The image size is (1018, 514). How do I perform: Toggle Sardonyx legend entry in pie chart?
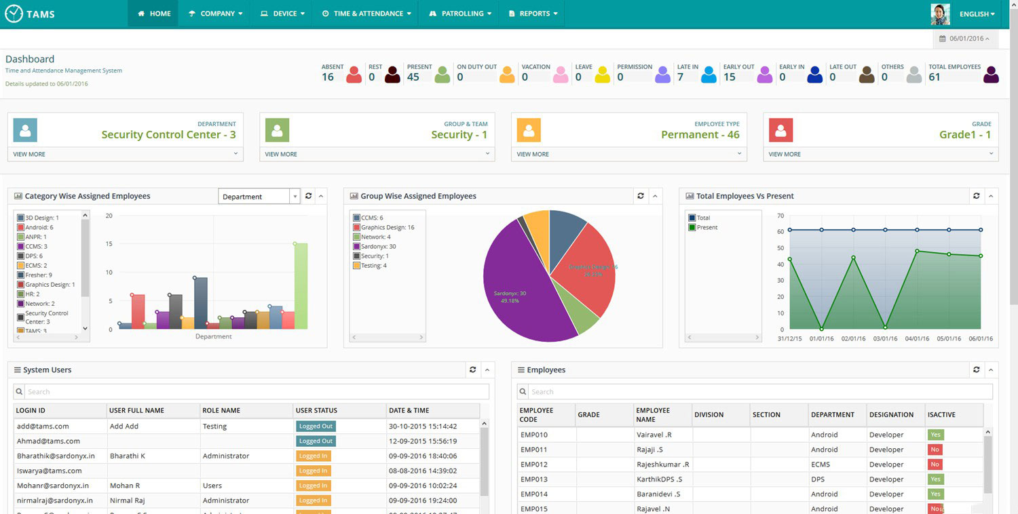[356, 246]
